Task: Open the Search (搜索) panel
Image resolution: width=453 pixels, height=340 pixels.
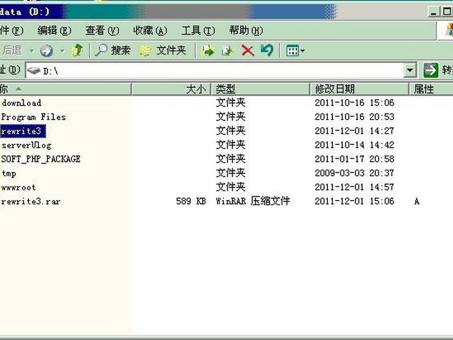Action: (x=113, y=50)
